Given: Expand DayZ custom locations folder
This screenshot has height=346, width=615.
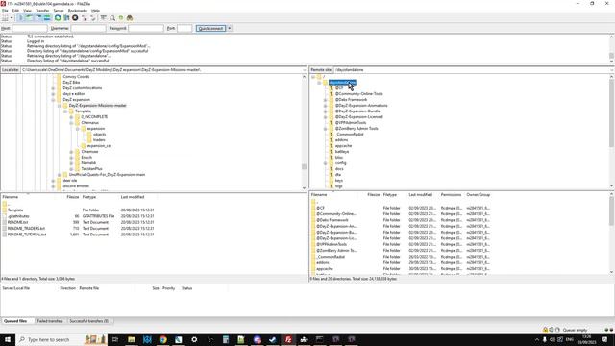Looking at the screenshot, I should 53,88.
